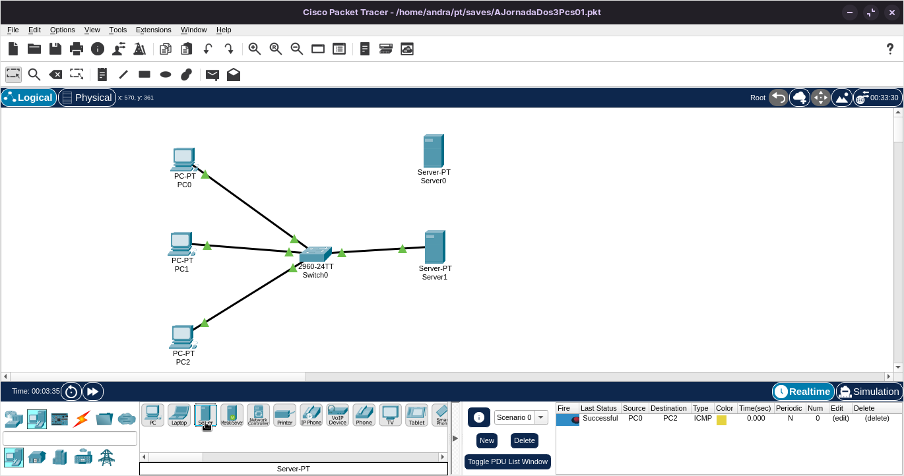Choose the Resize shape tool
904x476 pixels.
[77, 74]
